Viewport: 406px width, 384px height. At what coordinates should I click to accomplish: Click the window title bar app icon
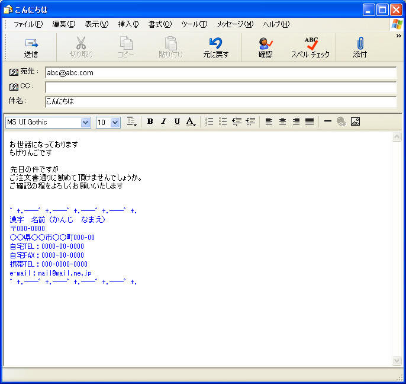[8, 10]
